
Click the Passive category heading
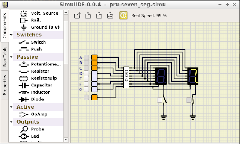(27, 57)
